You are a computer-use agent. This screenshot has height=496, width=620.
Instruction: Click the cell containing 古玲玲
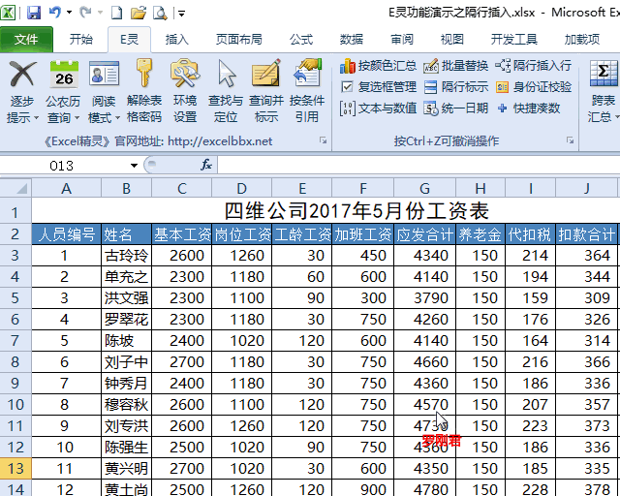tap(126, 256)
